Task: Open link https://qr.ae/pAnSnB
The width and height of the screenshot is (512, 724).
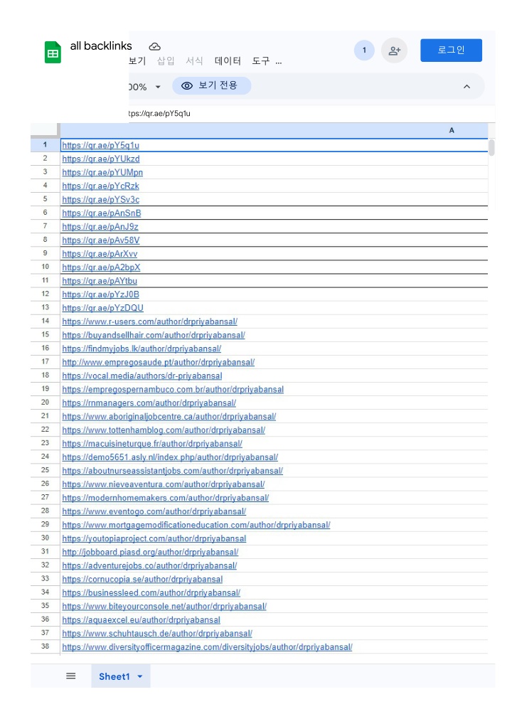Action: pos(102,213)
